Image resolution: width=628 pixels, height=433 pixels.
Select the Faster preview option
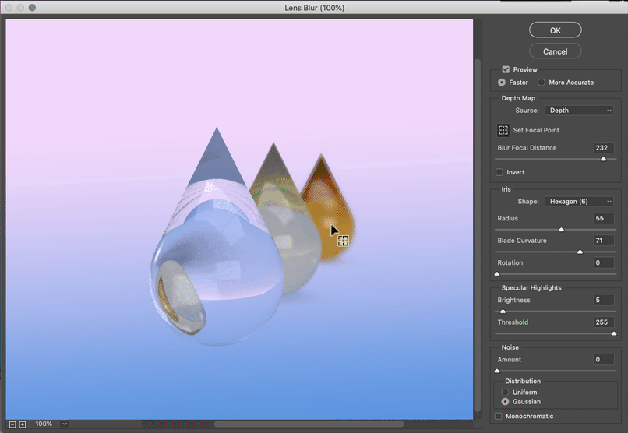point(502,82)
